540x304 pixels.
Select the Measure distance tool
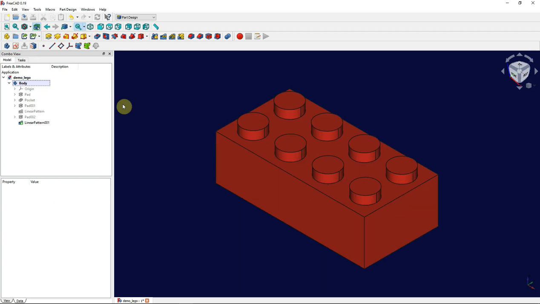(156, 26)
